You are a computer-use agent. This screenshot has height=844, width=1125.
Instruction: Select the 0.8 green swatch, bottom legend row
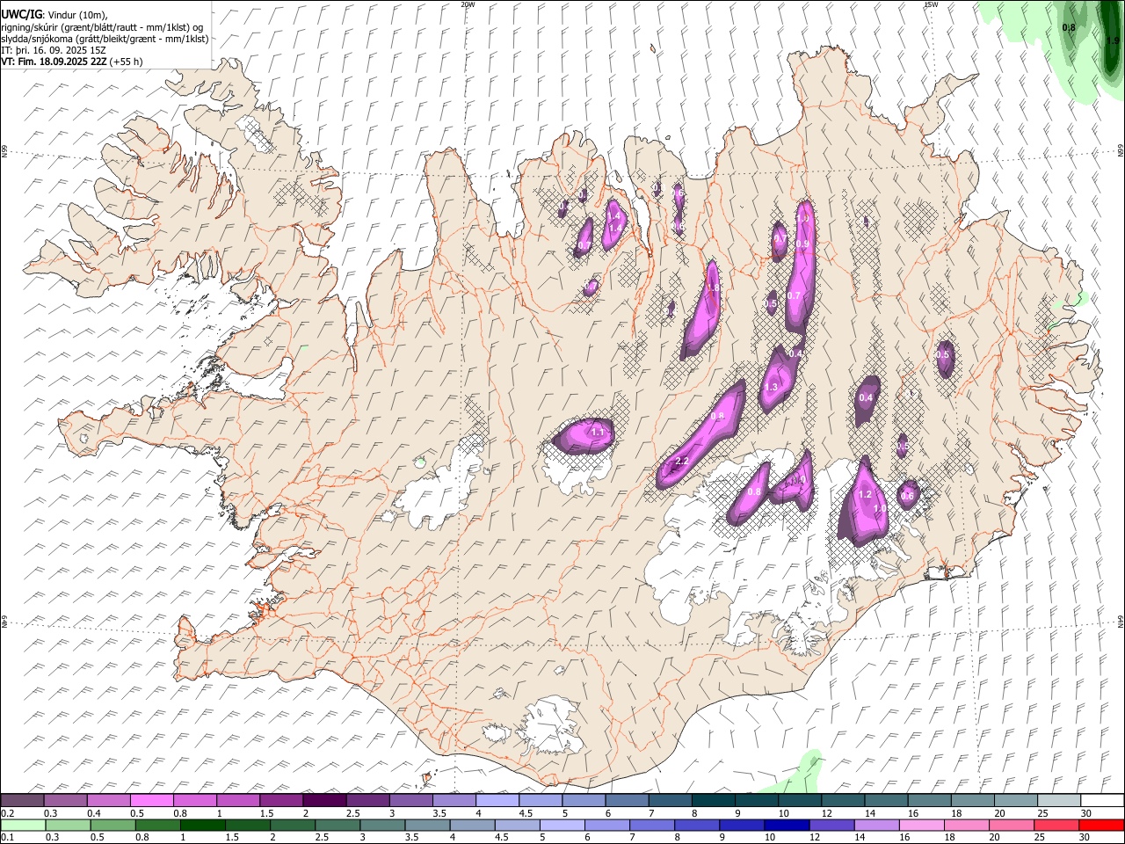coord(157,825)
